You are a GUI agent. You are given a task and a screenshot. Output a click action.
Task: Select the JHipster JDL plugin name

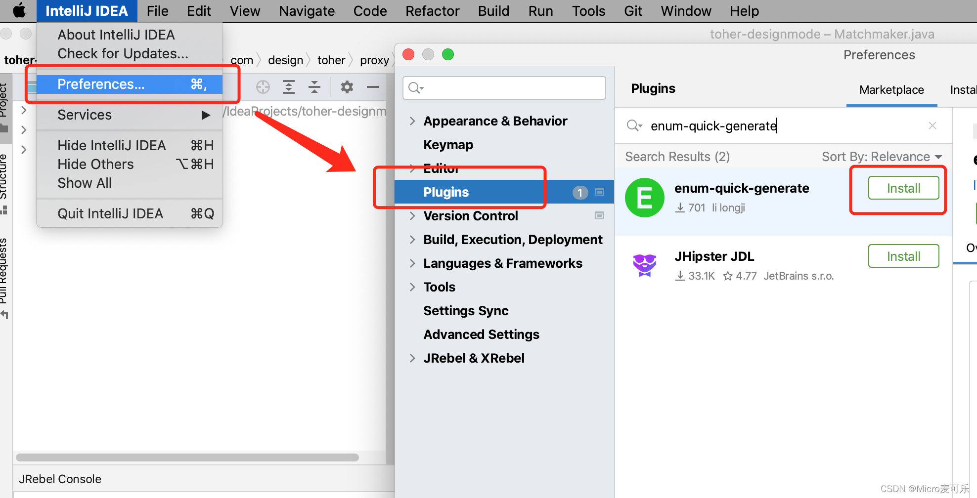tap(714, 256)
